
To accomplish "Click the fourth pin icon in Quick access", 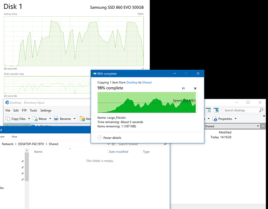I will point(23,180).
